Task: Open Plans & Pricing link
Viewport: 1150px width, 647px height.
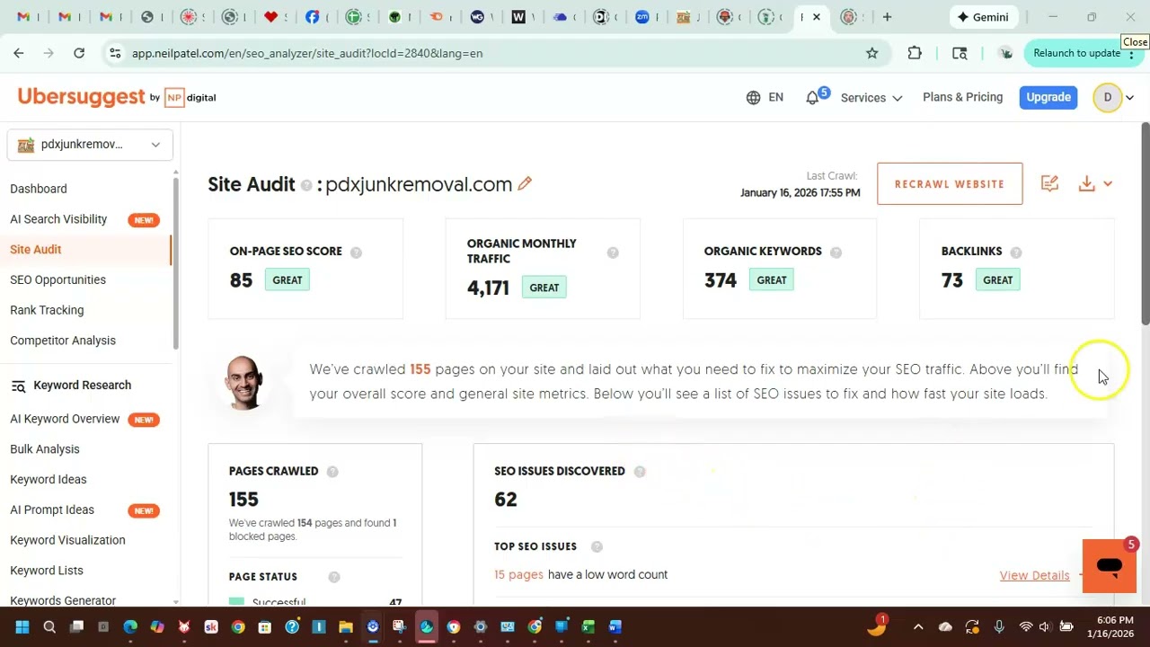Action: [x=962, y=97]
